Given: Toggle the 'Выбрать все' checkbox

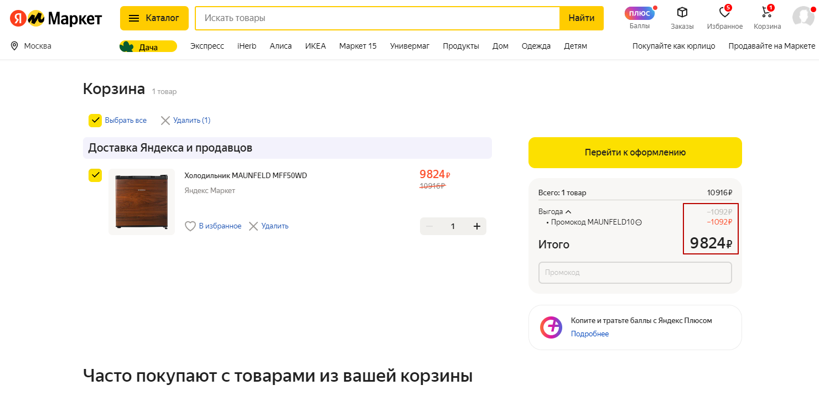Looking at the screenshot, I should [95, 121].
